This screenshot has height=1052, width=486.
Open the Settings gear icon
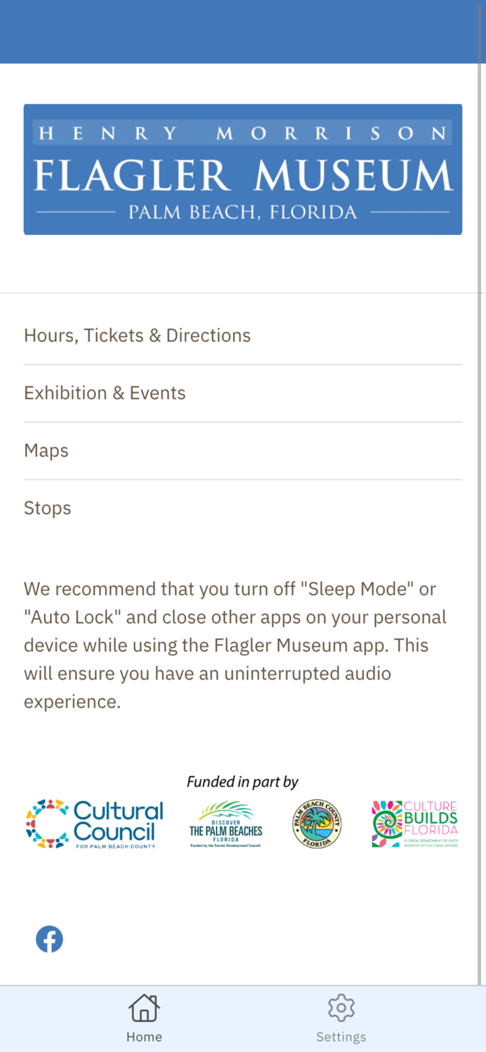341,1007
